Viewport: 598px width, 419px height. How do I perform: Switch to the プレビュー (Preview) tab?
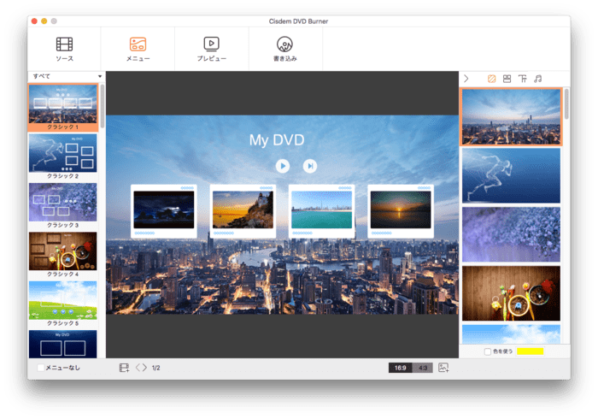(x=211, y=49)
